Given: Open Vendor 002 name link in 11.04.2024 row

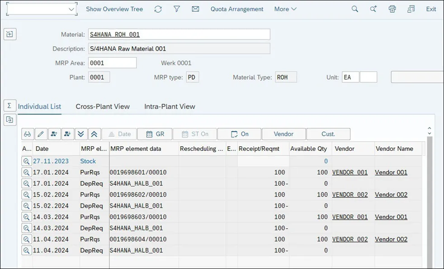Looking at the screenshot, I should pos(391,239).
